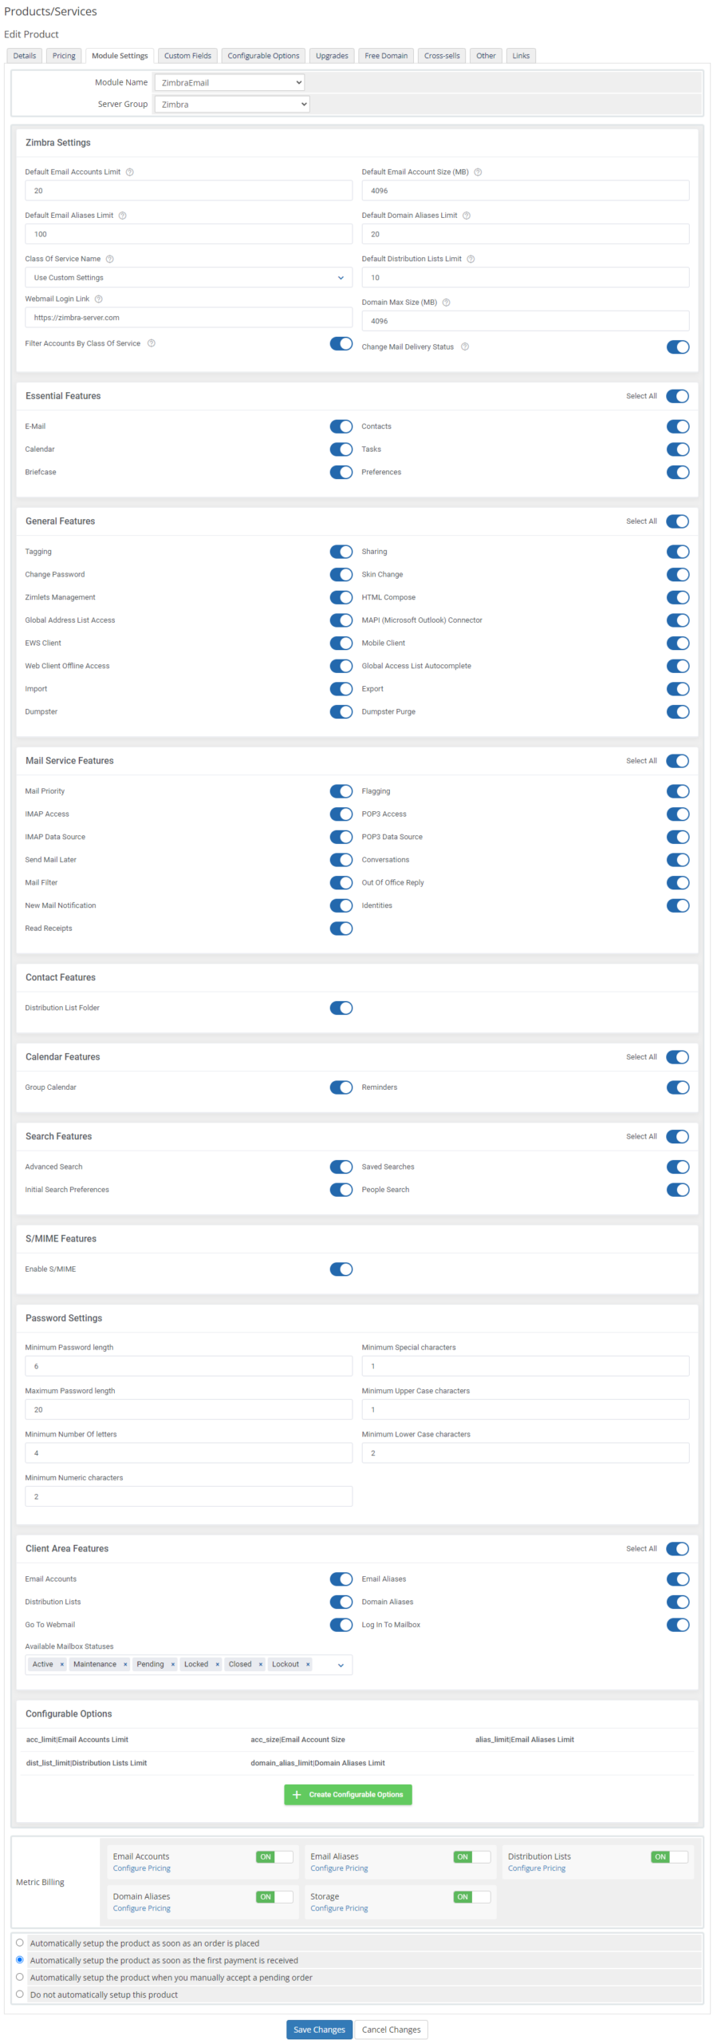The image size is (717, 2044).
Task: Turn off Enable S/MIME switch
Action: (x=341, y=1269)
